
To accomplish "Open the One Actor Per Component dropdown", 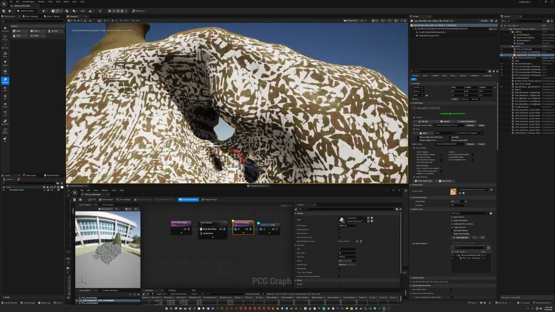I will coord(470,133).
